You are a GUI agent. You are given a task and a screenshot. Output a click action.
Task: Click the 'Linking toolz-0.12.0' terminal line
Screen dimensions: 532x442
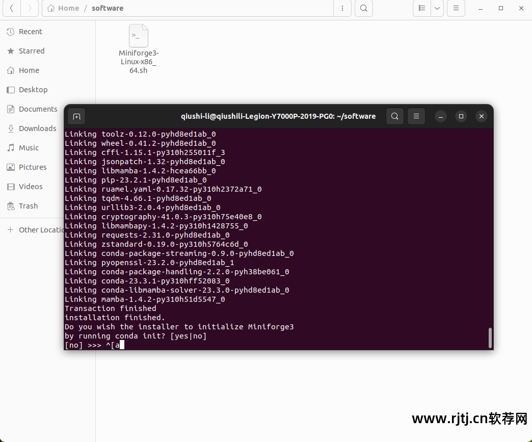coord(141,134)
